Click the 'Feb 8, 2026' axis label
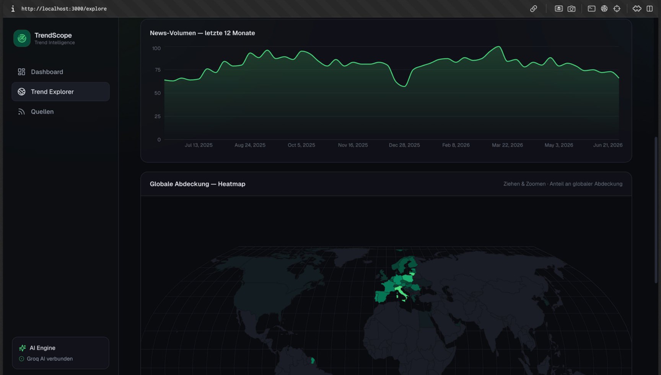661x375 pixels. [456, 145]
